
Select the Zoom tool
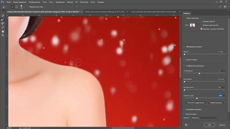3,35
